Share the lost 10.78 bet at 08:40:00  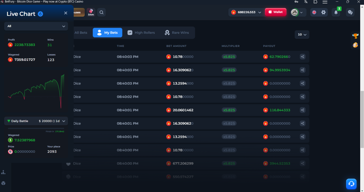(303, 150)
